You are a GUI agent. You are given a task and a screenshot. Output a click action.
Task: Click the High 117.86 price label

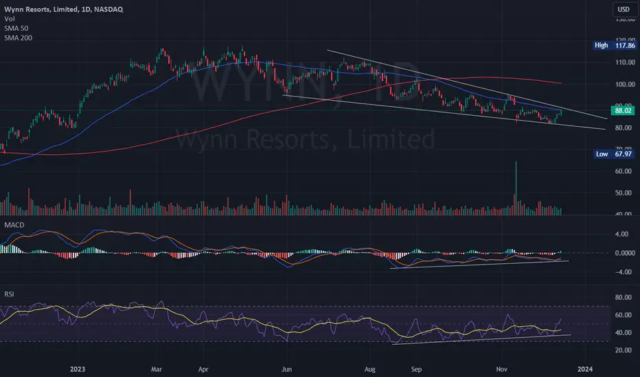615,45
